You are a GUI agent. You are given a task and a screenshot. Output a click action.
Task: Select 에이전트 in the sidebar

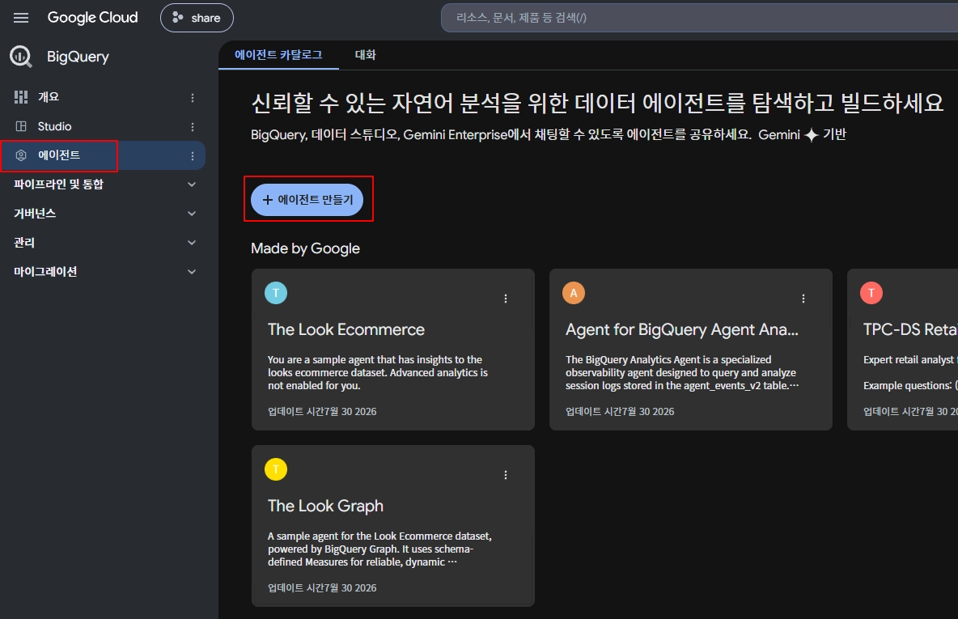click(103, 155)
